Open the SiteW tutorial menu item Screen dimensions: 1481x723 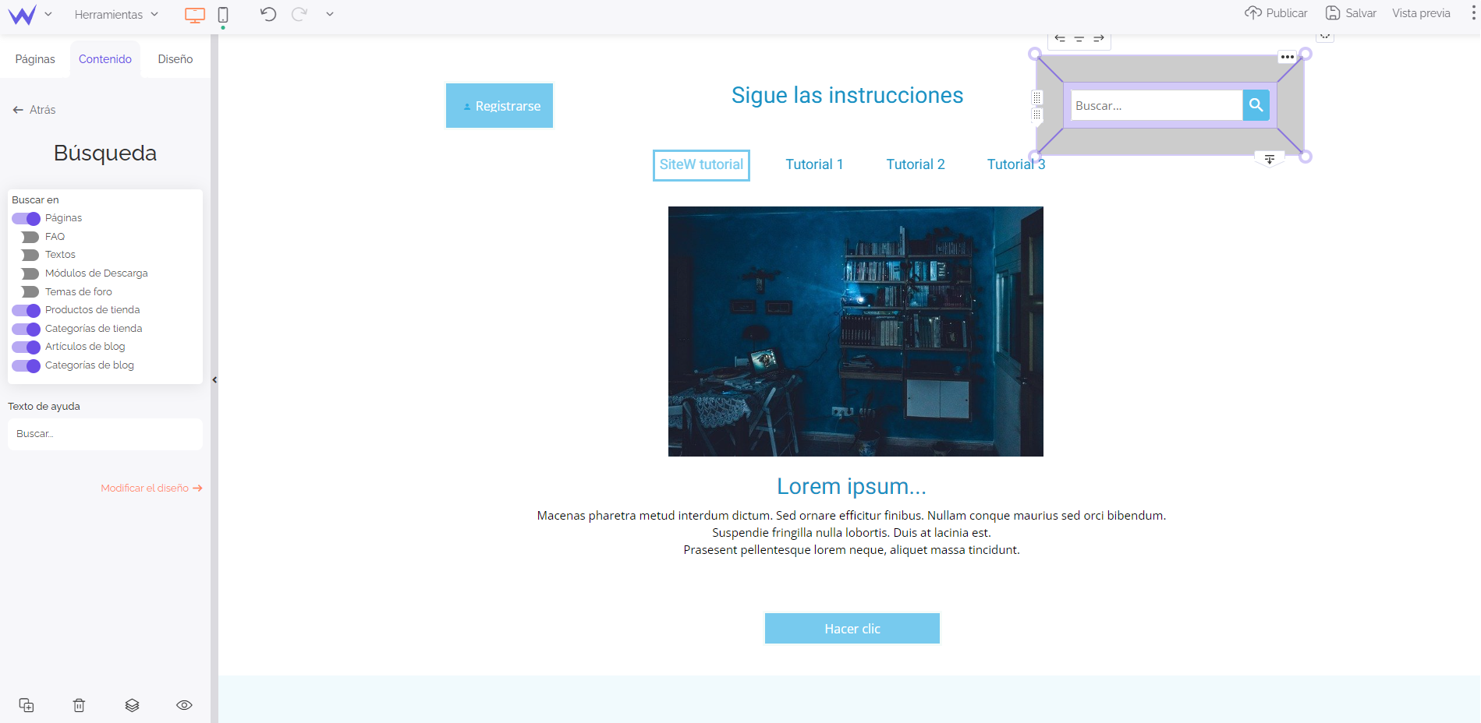tap(701, 165)
